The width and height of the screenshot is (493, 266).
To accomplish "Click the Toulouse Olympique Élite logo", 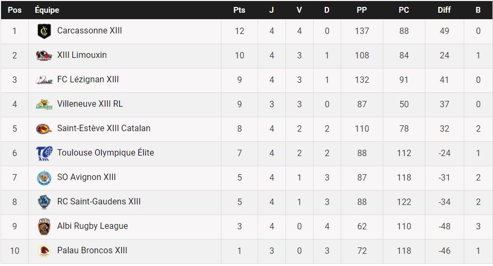I will [x=44, y=153].
